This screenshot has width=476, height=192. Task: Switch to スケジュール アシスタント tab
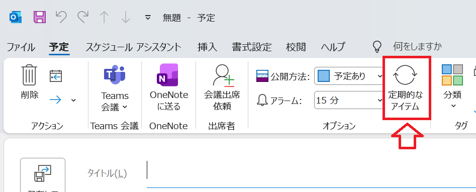pyautogui.click(x=133, y=47)
